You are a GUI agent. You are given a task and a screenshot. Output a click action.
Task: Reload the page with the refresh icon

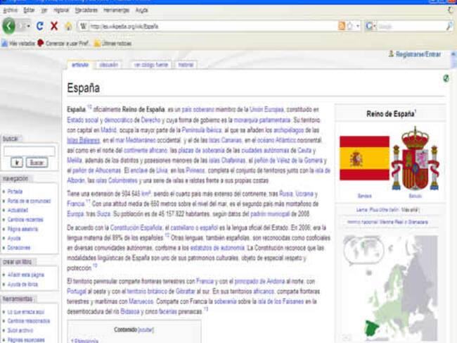tap(40, 26)
